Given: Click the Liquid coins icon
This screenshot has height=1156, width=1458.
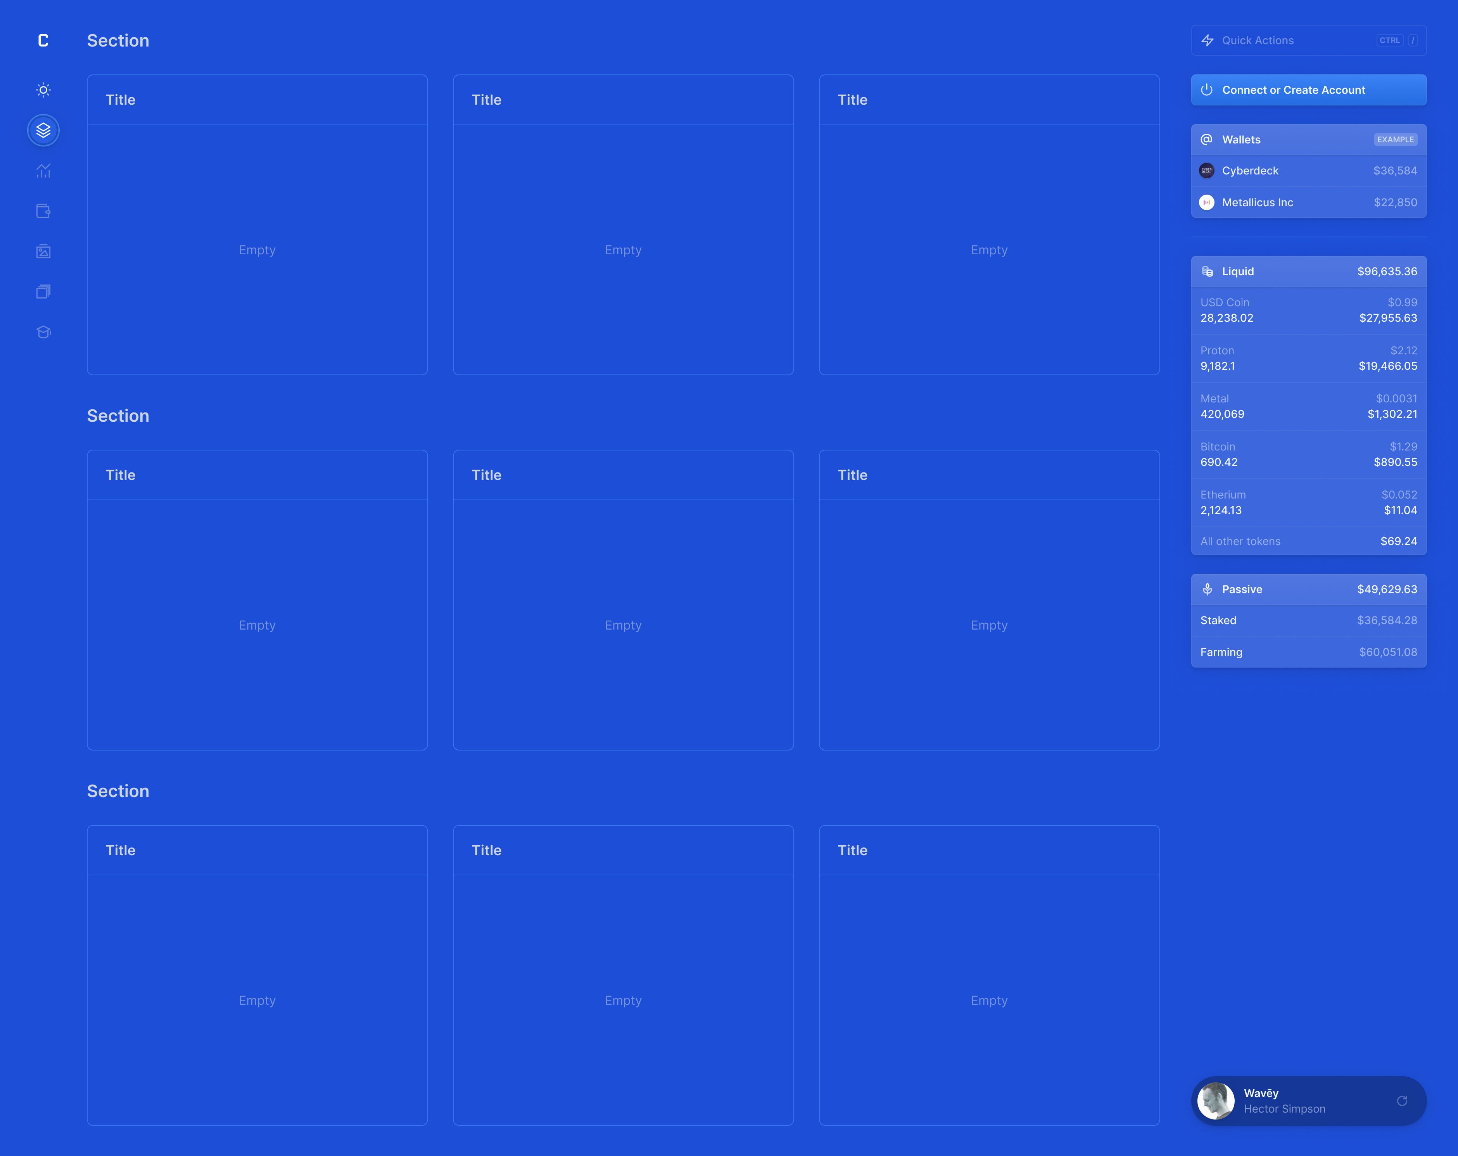Looking at the screenshot, I should click(x=1207, y=271).
